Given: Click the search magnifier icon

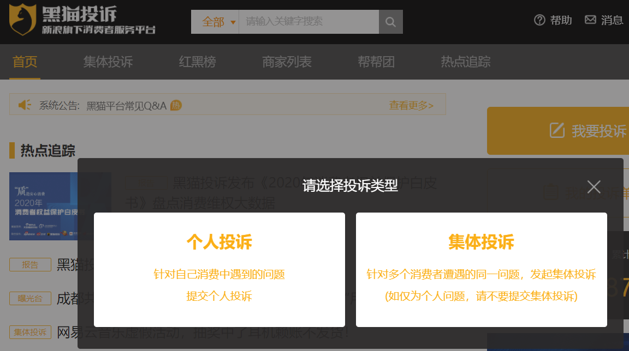Looking at the screenshot, I should (x=390, y=21).
